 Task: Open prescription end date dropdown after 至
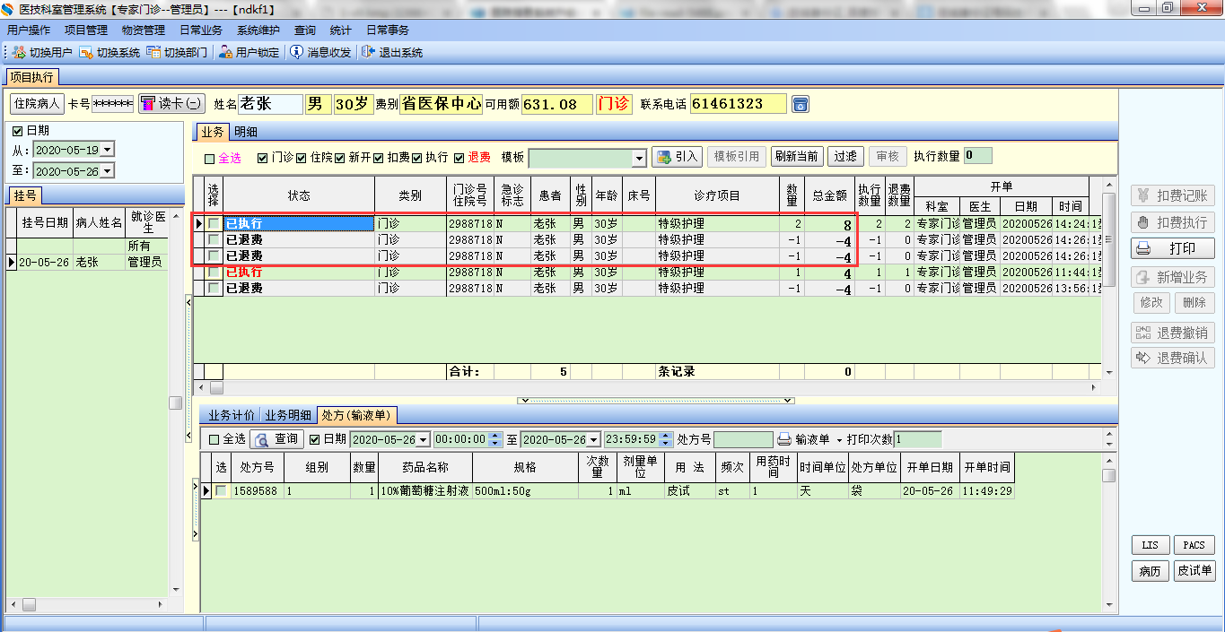[593, 439]
